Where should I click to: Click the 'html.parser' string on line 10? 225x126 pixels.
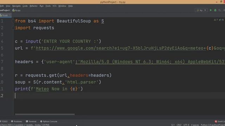pos(82,82)
